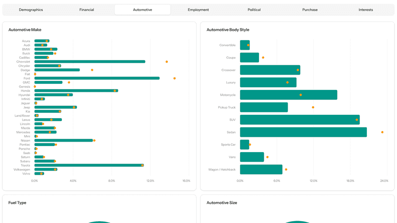
Task: Select the Hyundai bar in Automotive Make
Action: click(x=54, y=95)
